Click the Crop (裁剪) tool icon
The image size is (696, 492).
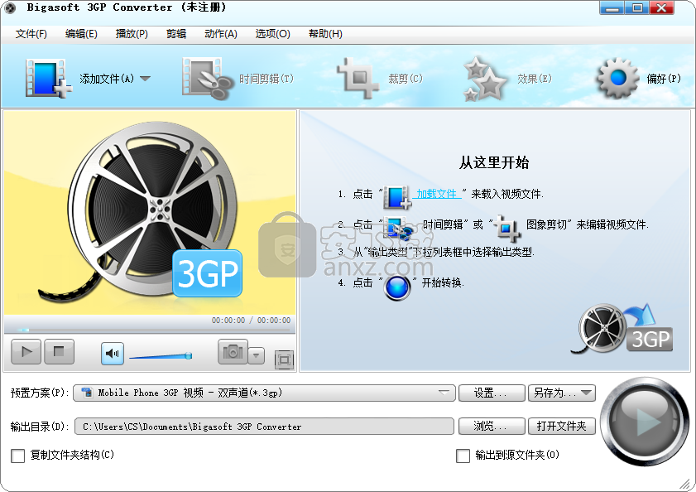(x=358, y=78)
